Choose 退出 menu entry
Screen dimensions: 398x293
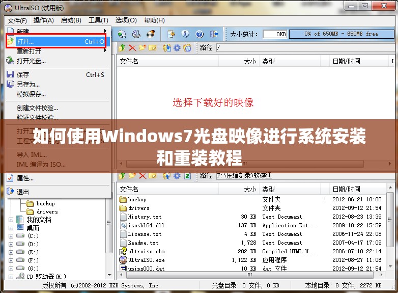(58, 192)
